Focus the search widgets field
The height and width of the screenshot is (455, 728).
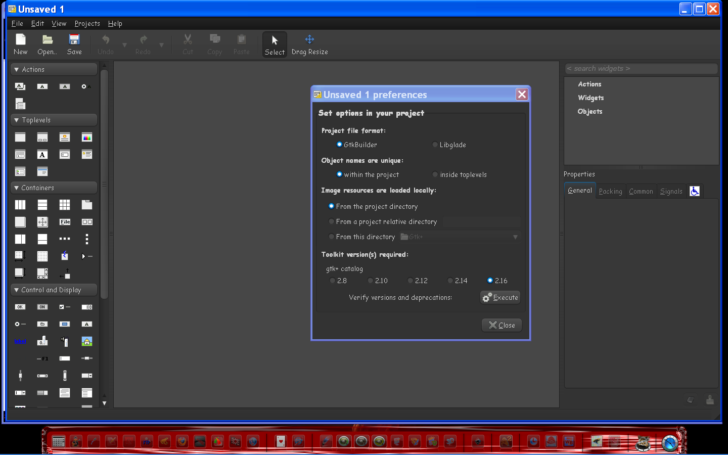[641, 68]
